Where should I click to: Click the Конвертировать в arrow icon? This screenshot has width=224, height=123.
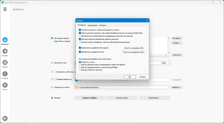pos(52,79)
